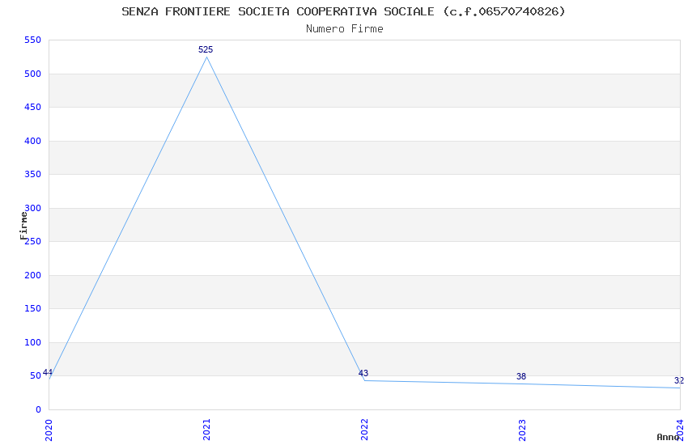688x445 pixels.
Task: Click the 0 y-axis tick label
Action: pyautogui.click(x=39, y=409)
